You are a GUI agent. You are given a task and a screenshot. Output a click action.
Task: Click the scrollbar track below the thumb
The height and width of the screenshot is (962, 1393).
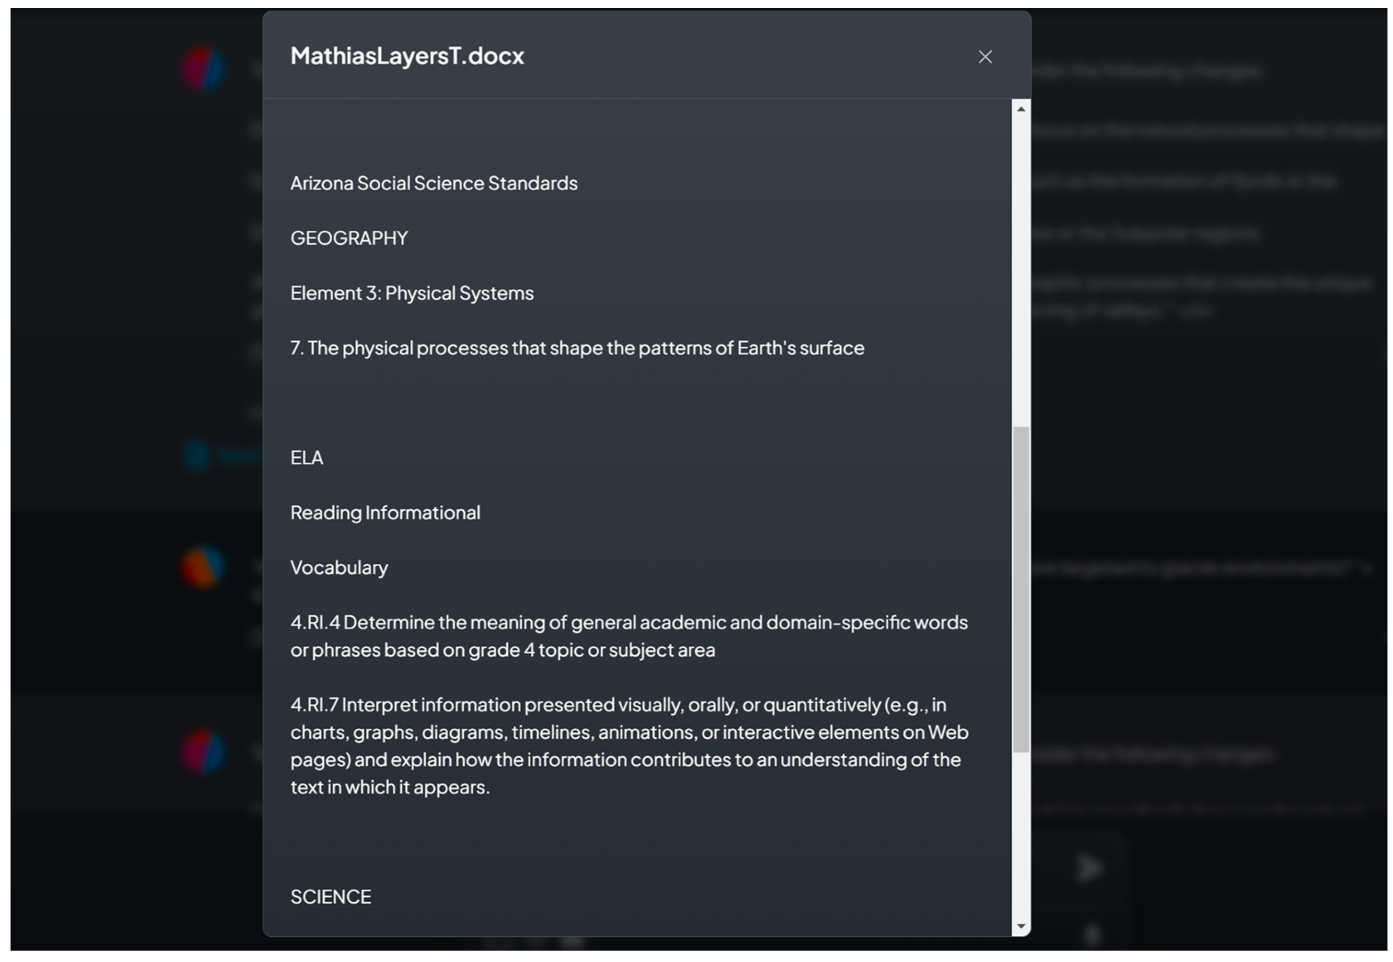tap(1021, 838)
